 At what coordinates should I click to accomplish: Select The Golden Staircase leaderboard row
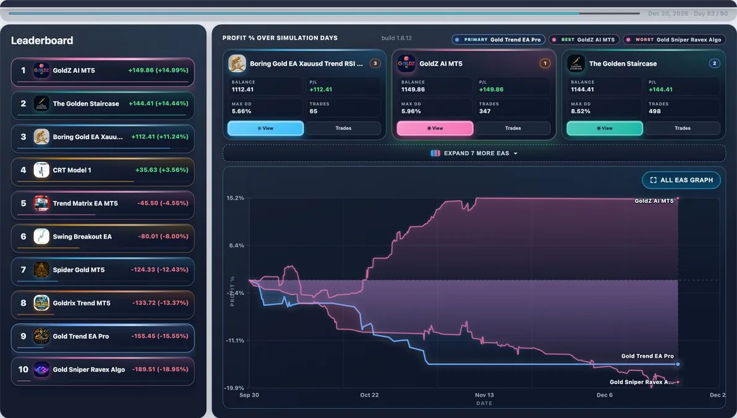pos(103,105)
